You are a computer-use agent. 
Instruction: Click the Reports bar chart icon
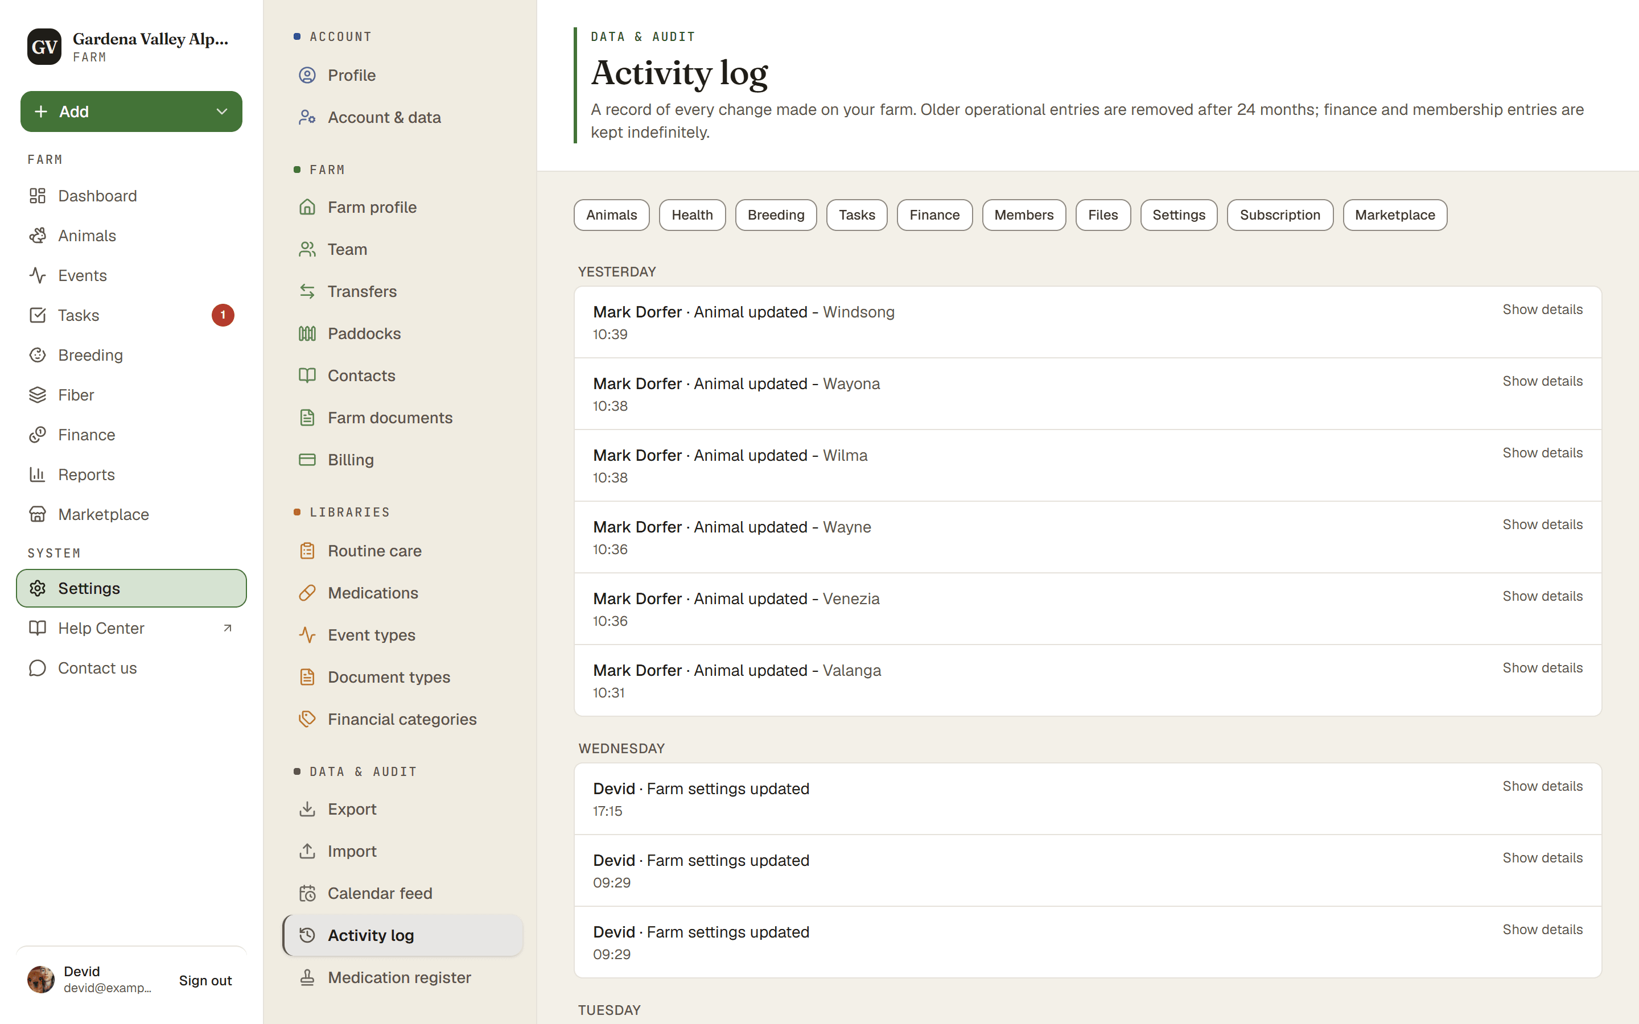click(x=37, y=475)
